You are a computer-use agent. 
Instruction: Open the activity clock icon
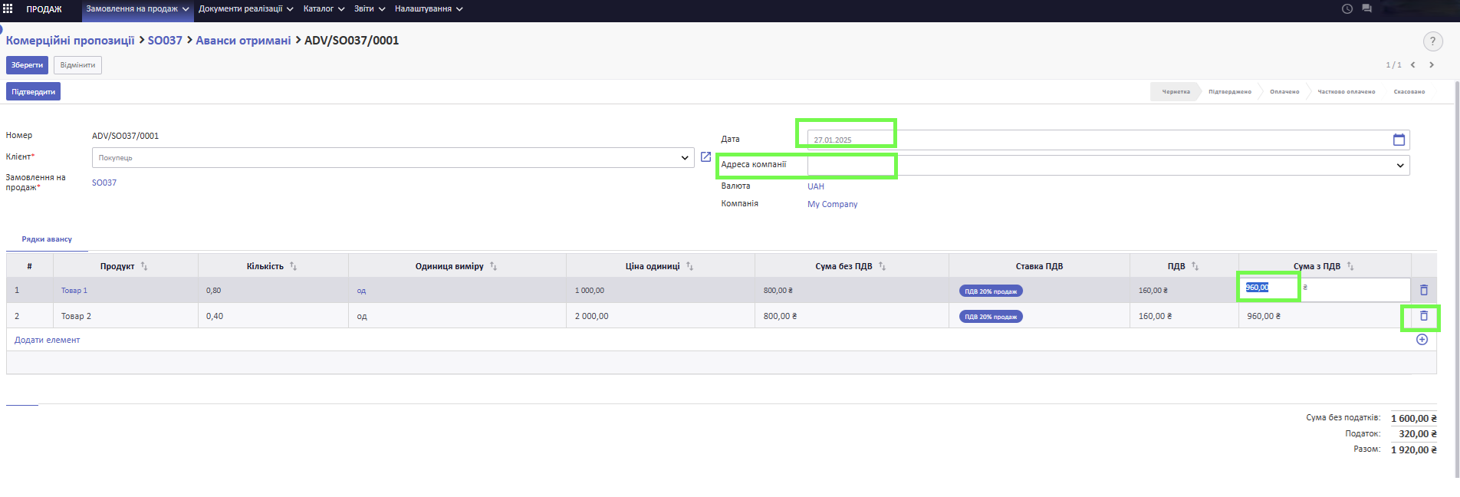1347,9
